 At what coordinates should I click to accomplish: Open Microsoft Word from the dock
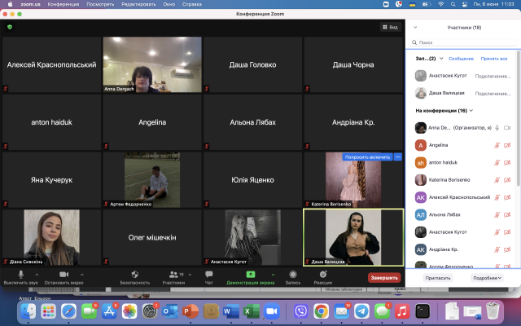[x=230, y=311]
